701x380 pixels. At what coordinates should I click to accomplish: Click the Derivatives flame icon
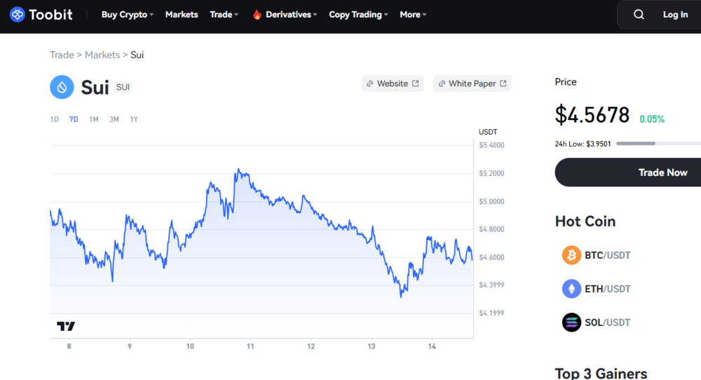coord(257,15)
